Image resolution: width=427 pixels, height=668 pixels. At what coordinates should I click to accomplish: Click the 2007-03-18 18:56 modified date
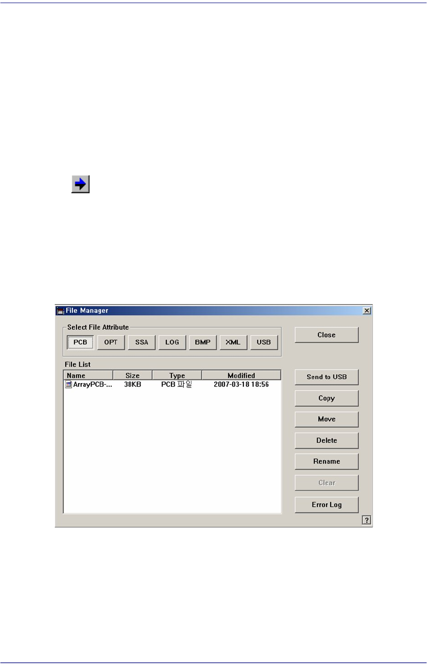point(241,385)
